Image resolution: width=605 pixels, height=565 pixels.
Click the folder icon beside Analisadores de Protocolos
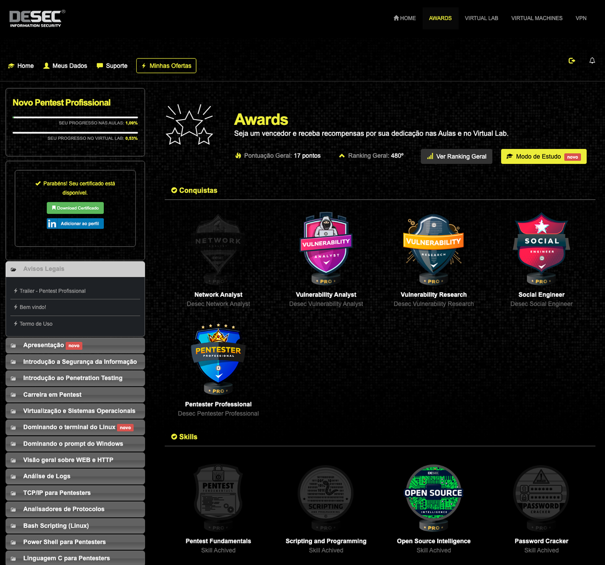[14, 510]
